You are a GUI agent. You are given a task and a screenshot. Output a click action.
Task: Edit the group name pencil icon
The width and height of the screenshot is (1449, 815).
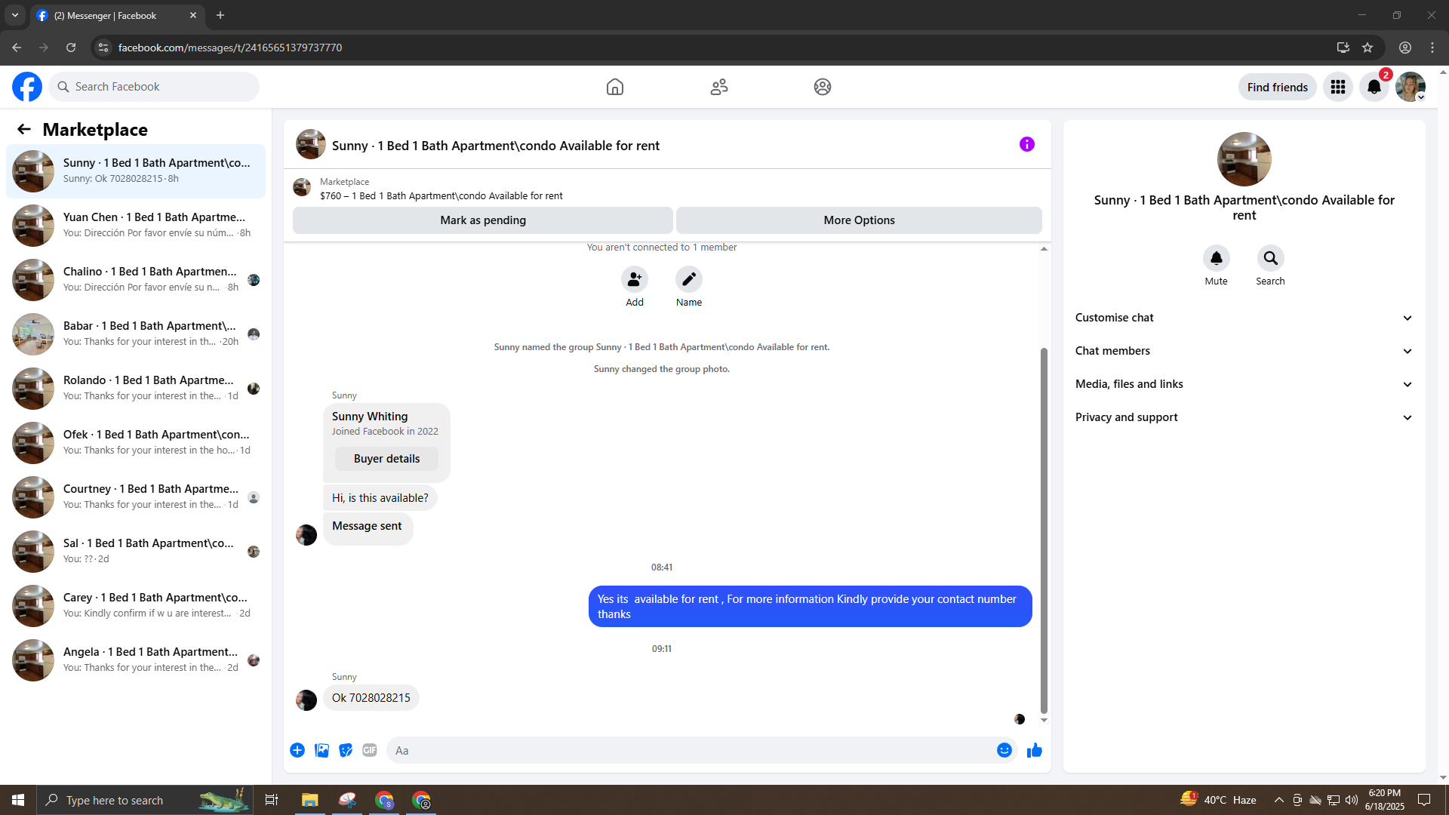(689, 279)
